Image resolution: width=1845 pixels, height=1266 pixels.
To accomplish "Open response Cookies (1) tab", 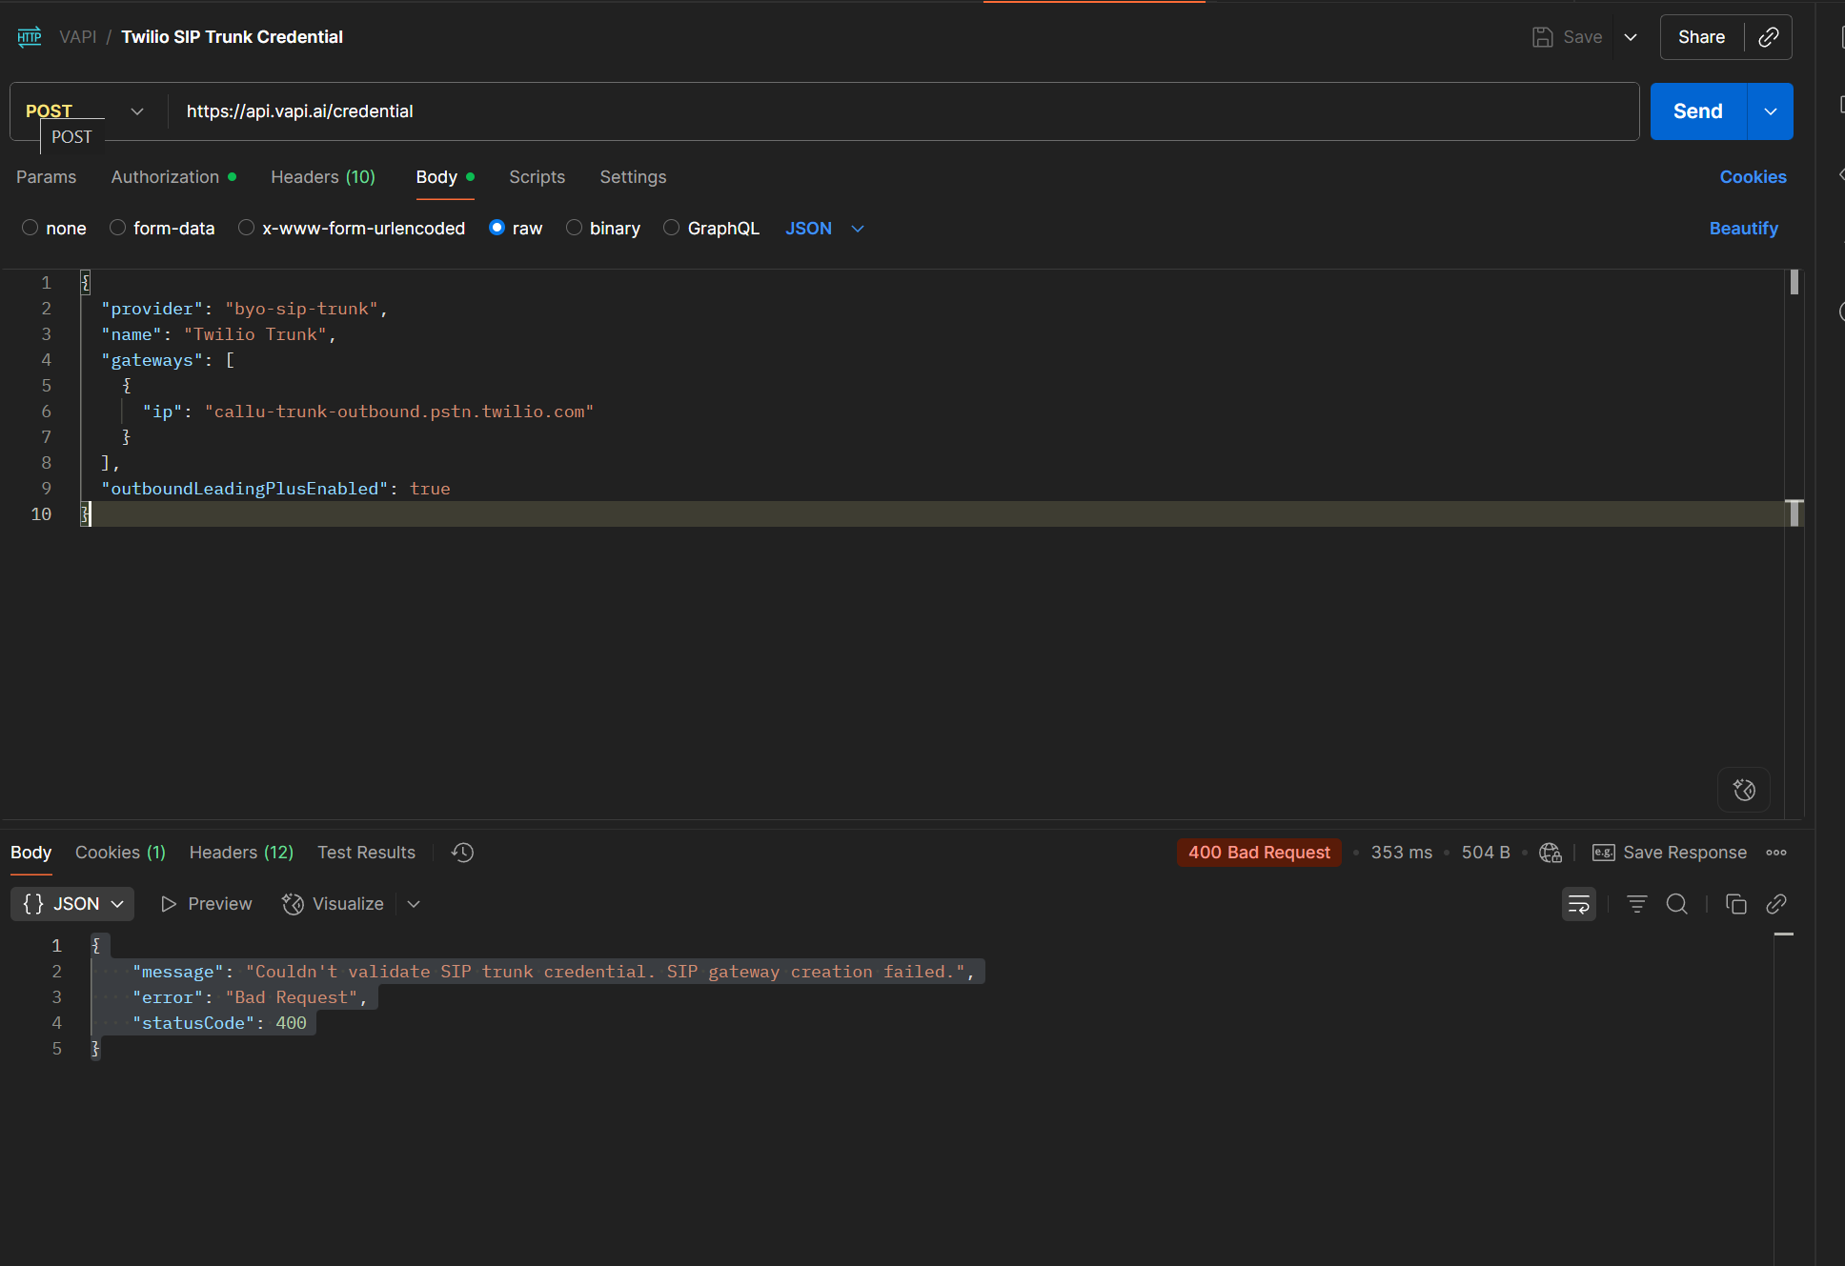I will pos(120,853).
